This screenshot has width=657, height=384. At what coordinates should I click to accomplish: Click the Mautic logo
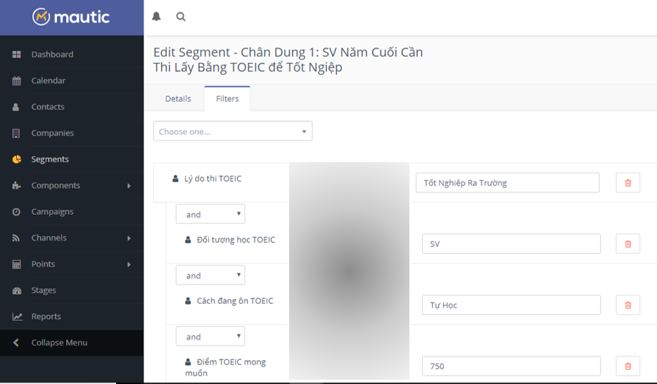tap(71, 17)
